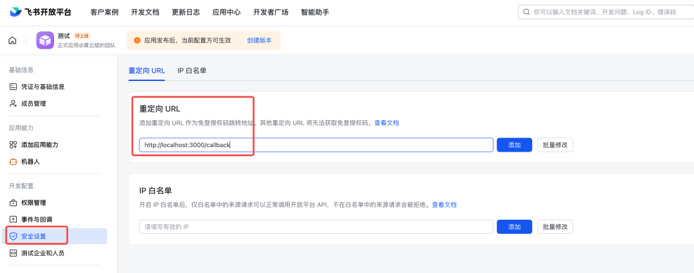Click the 安全设置 shield icon

13,236
